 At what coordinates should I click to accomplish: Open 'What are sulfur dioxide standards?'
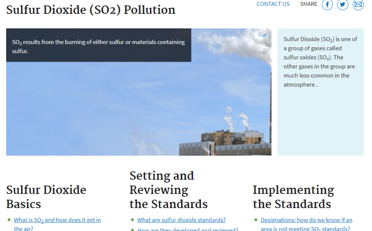[x=181, y=220]
